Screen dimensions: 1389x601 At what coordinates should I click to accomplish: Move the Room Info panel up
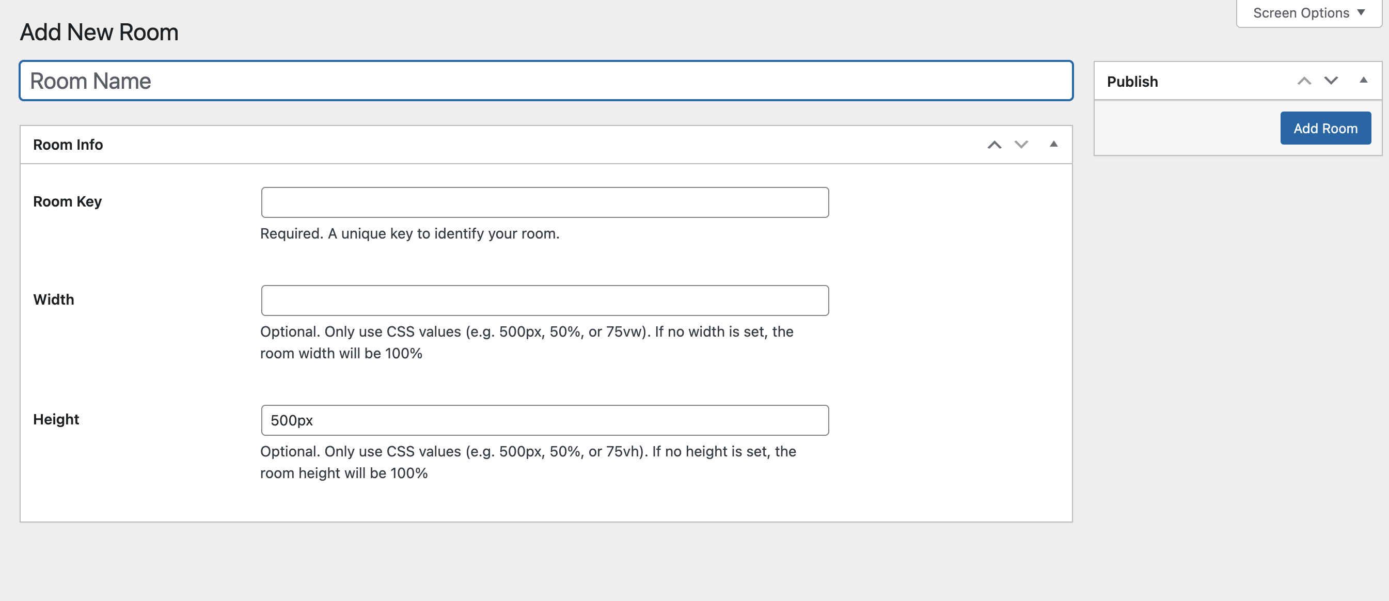[995, 145]
